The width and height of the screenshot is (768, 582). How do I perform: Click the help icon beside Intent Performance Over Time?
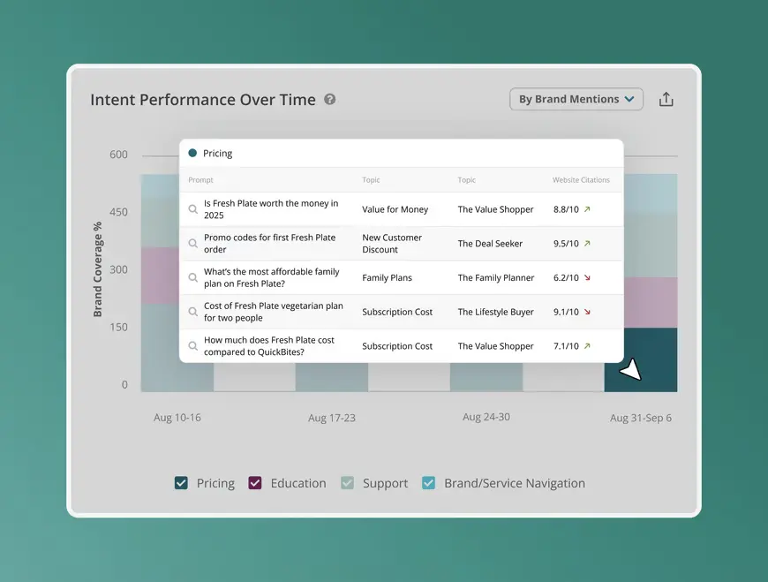(330, 100)
